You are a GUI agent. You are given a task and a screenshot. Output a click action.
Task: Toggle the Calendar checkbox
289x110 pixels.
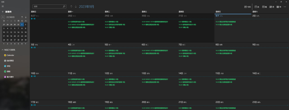[5, 55]
